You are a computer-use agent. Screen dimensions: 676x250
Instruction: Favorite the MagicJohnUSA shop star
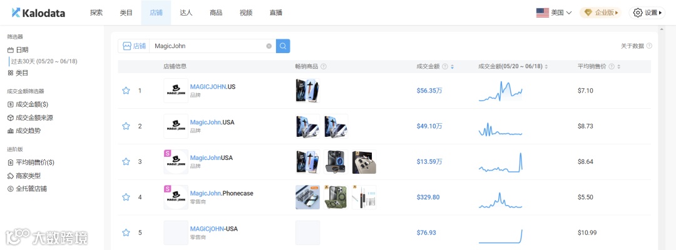tap(126, 162)
